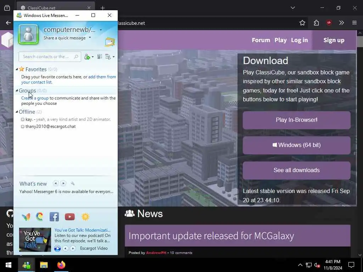The height and width of the screenshot is (272, 363).
Task: Open a new browser tab
Action: pos(102,8)
